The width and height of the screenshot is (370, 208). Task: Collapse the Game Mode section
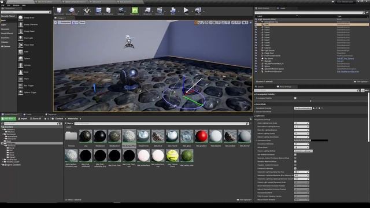[255, 104]
